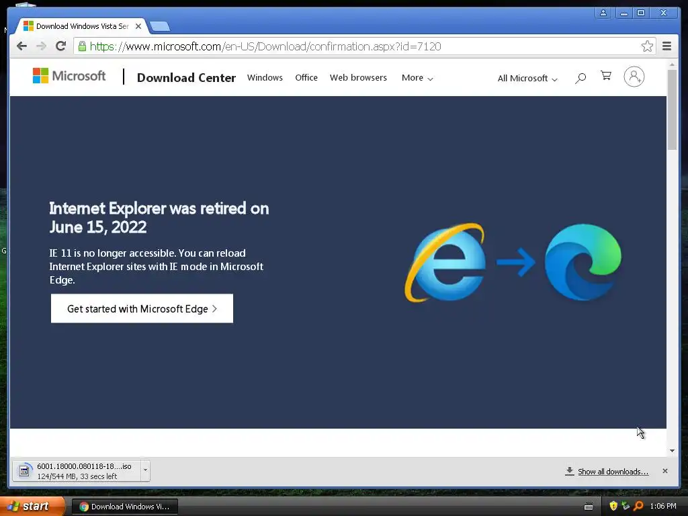
Task: Click the page scrollbar up arrow
Action: [672, 65]
